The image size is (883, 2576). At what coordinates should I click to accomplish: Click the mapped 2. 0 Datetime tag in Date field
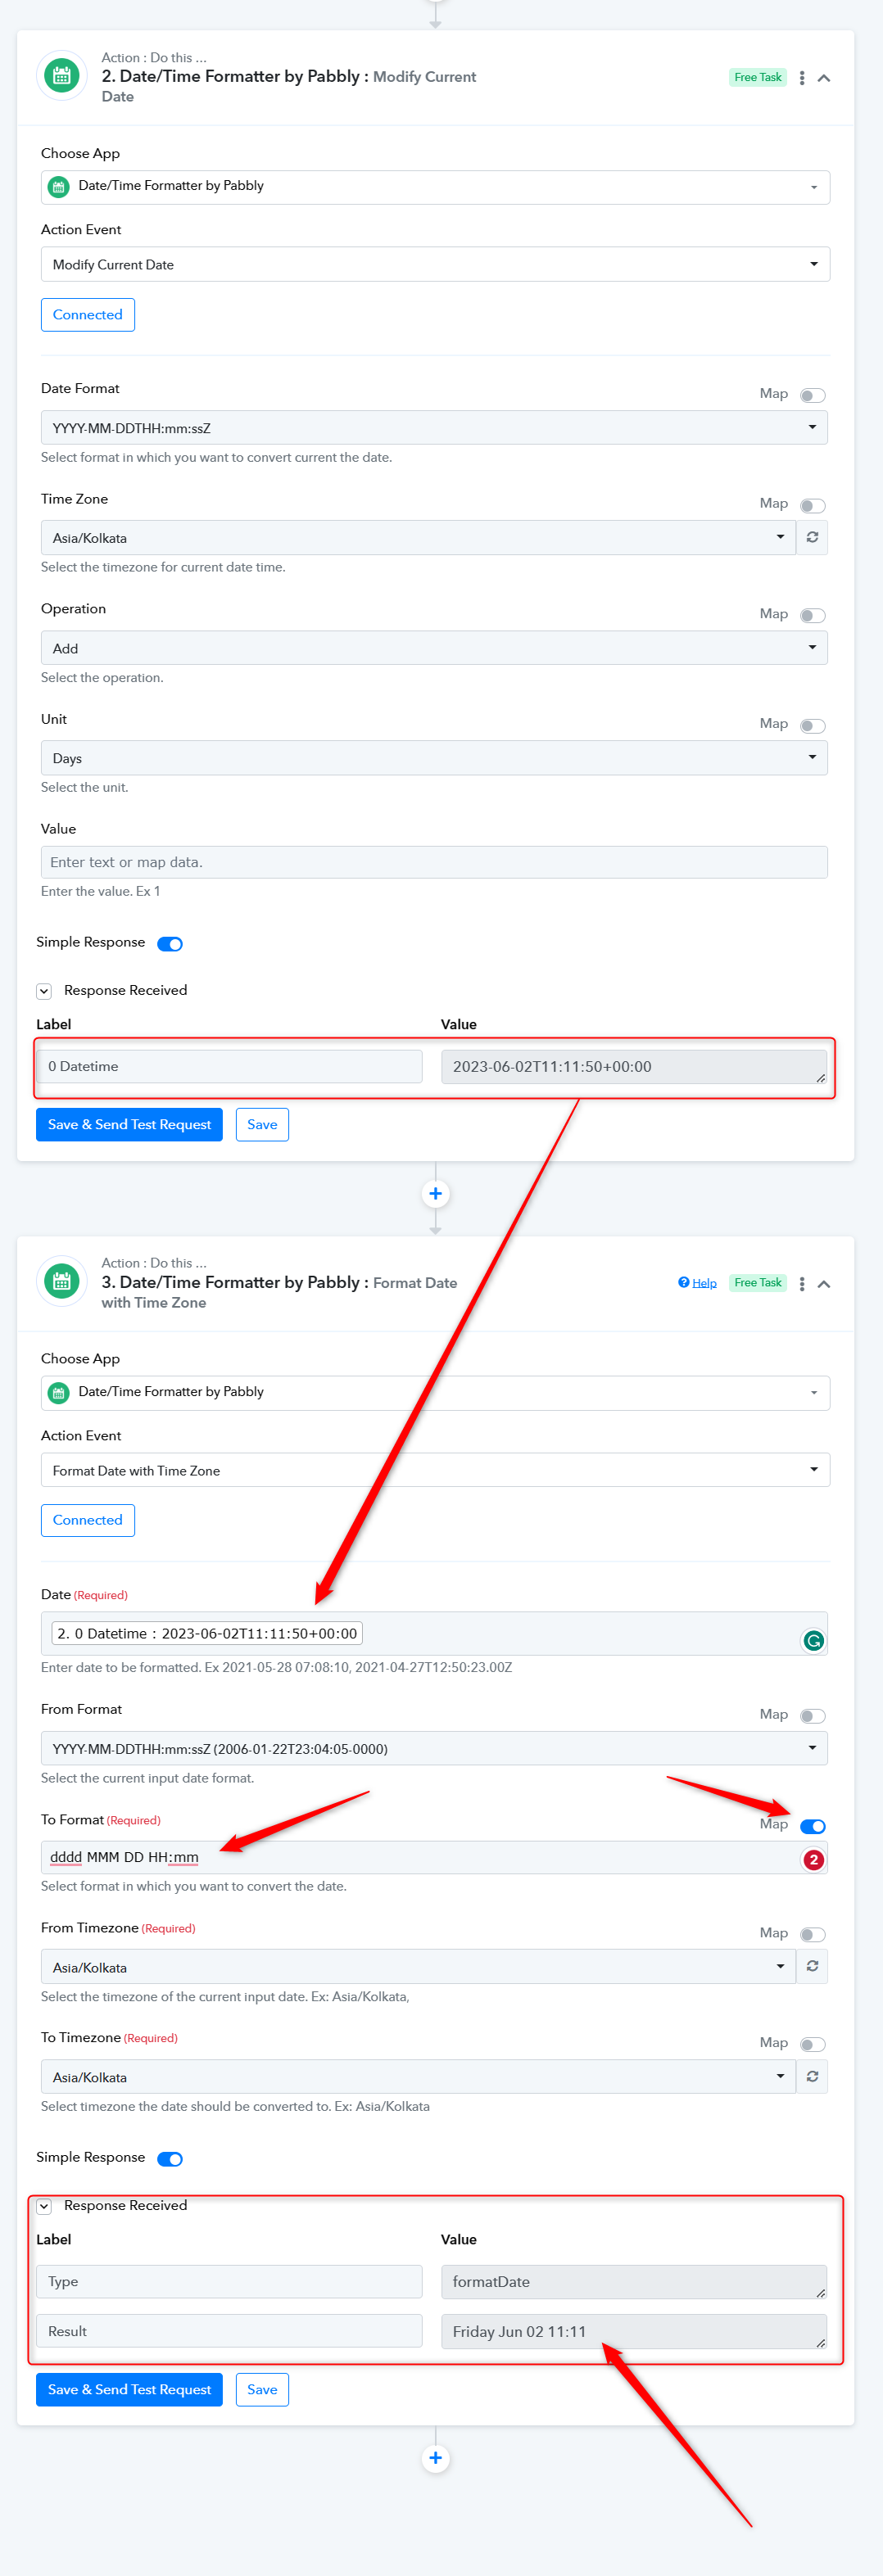[x=207, y=1633]
